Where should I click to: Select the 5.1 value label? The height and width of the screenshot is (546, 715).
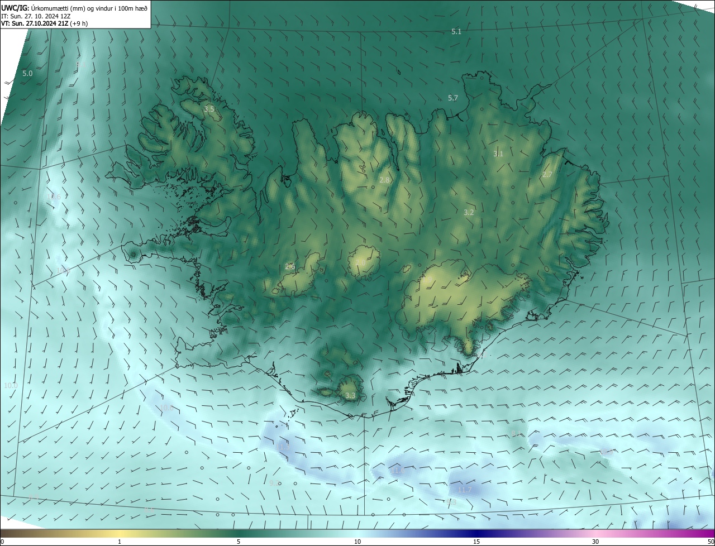(x=456, y=32)
